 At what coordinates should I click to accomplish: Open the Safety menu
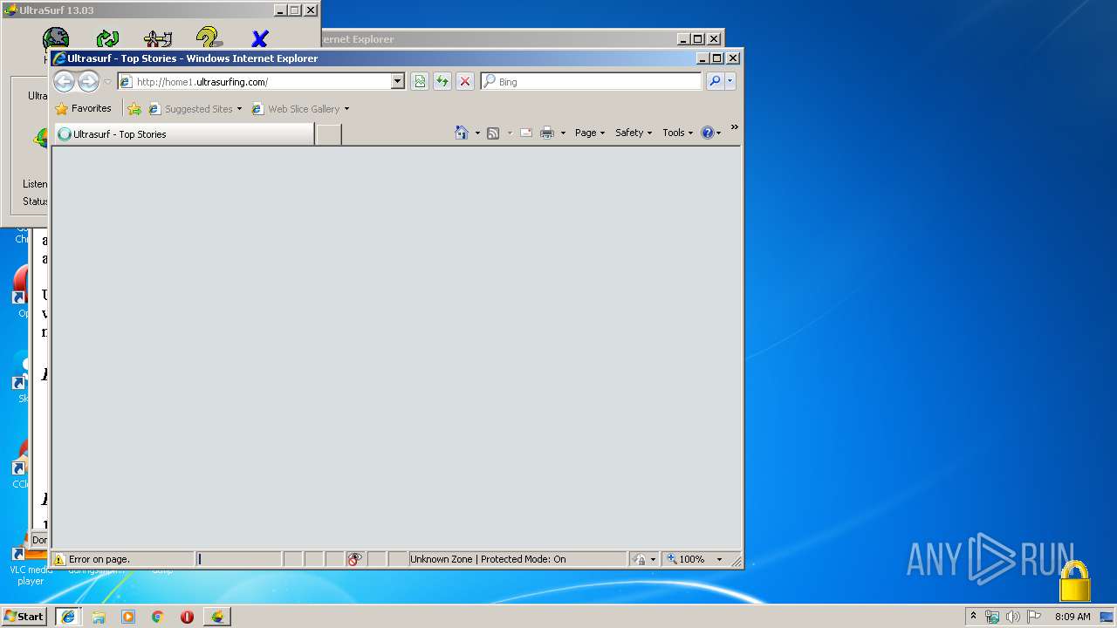point(634,133)
